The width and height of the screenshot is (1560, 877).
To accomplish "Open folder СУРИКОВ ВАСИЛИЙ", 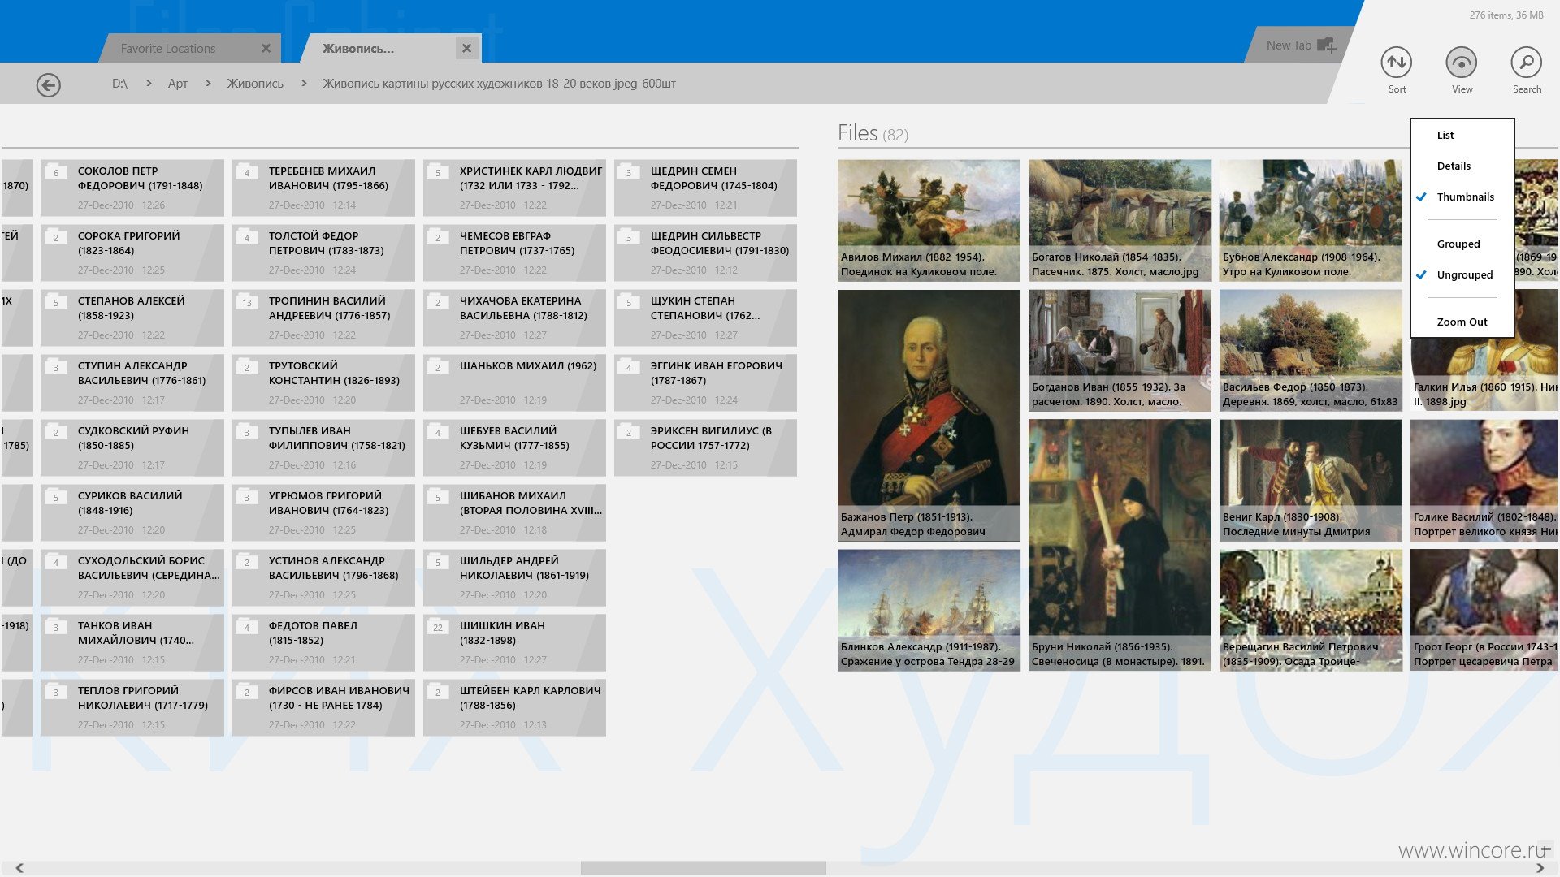I will (x=132, y=512).
